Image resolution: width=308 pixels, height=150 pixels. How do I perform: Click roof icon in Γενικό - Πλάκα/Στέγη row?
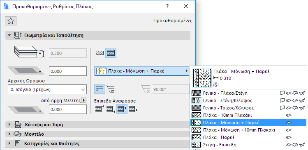coord(295,93)
